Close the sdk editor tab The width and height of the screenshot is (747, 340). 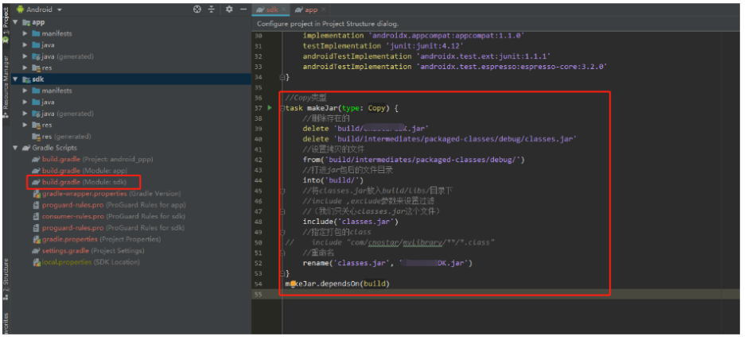click(284, 10)
